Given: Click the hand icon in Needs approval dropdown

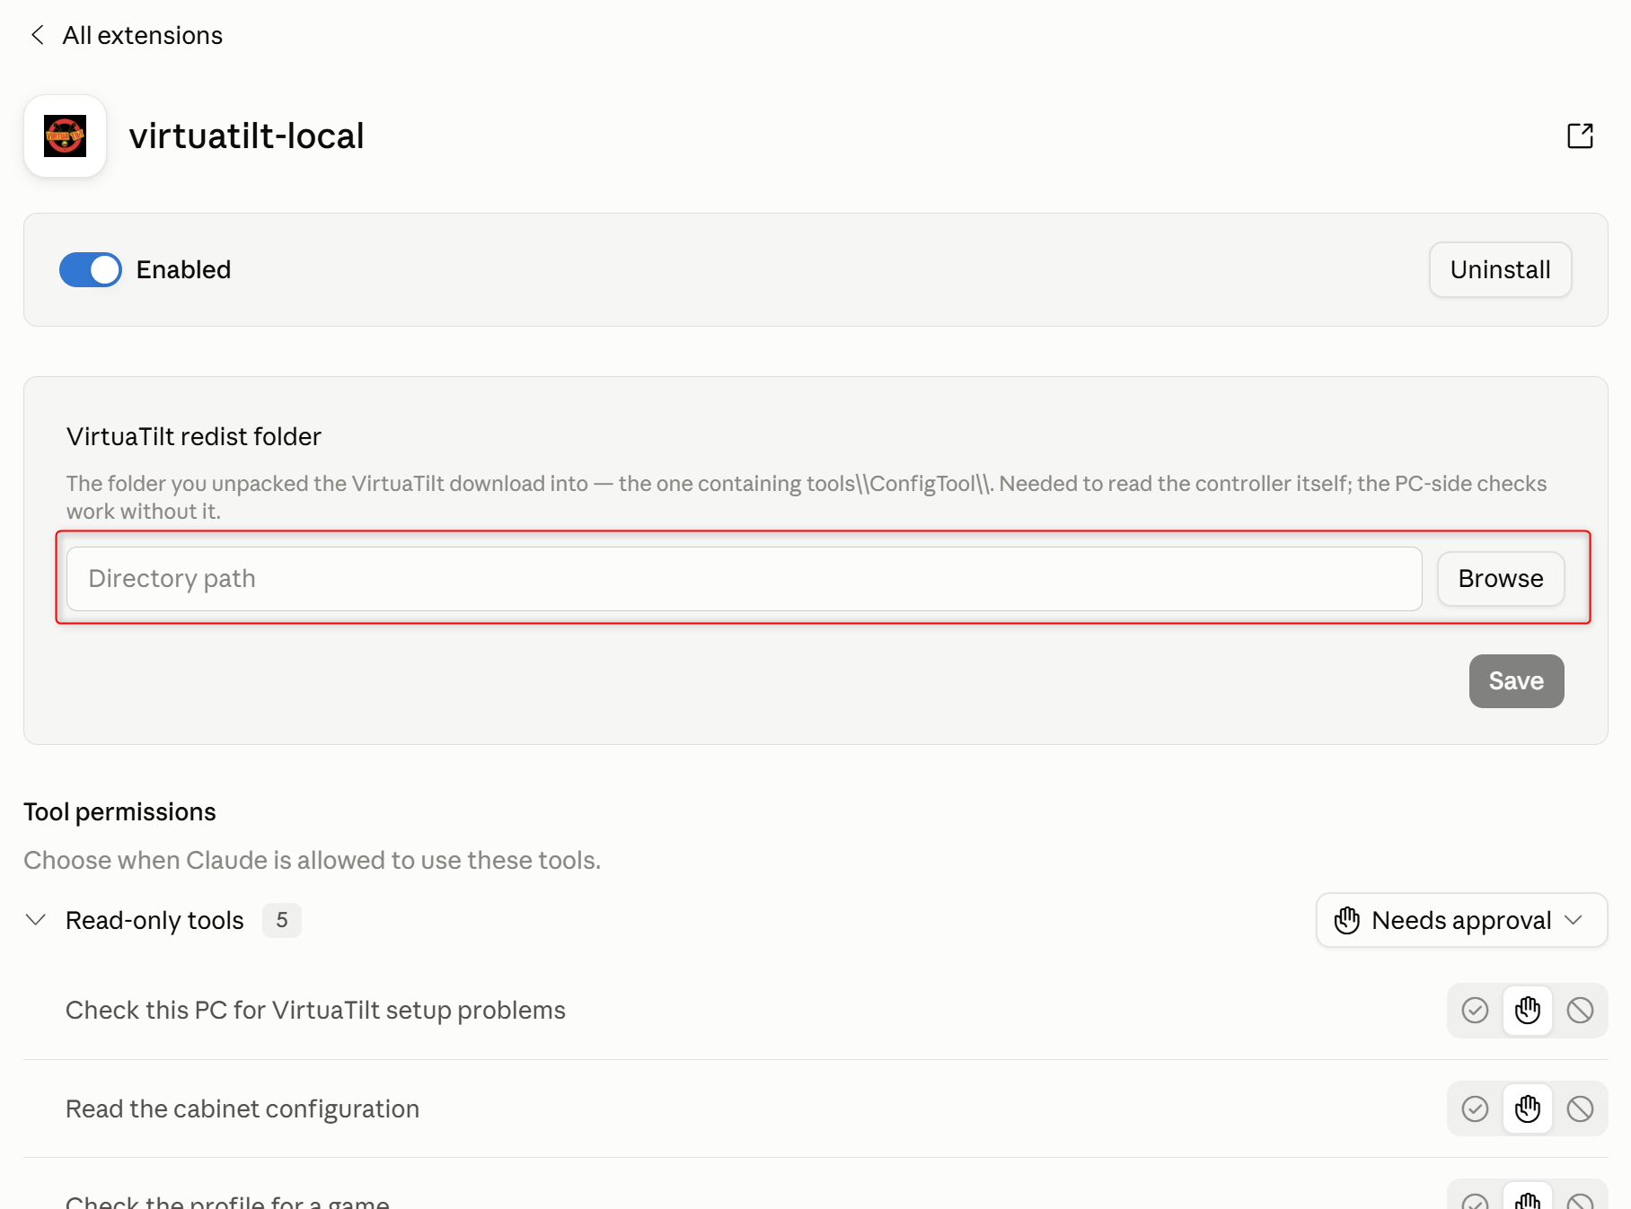Looking at the screenshot, I should click(x=1346, y=920).
